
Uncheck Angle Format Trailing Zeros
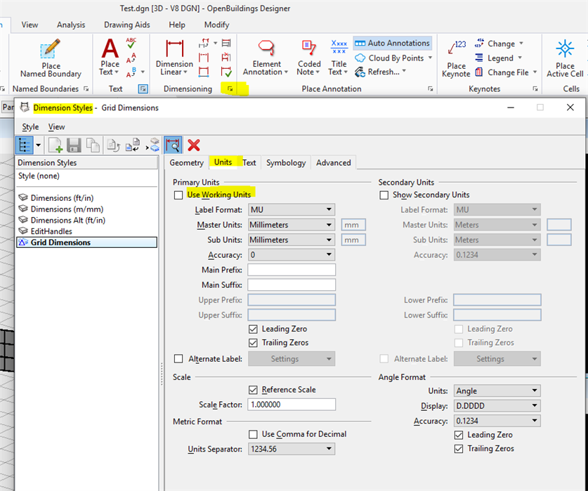pos(459,449)
